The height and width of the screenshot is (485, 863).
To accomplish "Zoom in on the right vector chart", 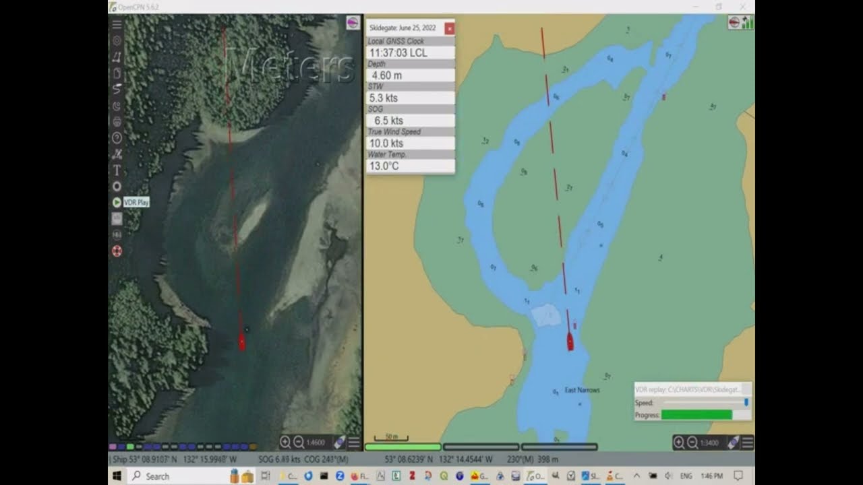I will coord(679,443).
